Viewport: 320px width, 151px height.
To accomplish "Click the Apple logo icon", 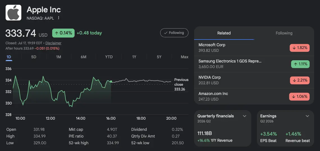I will pyautogui.click(x=13, y=13).
